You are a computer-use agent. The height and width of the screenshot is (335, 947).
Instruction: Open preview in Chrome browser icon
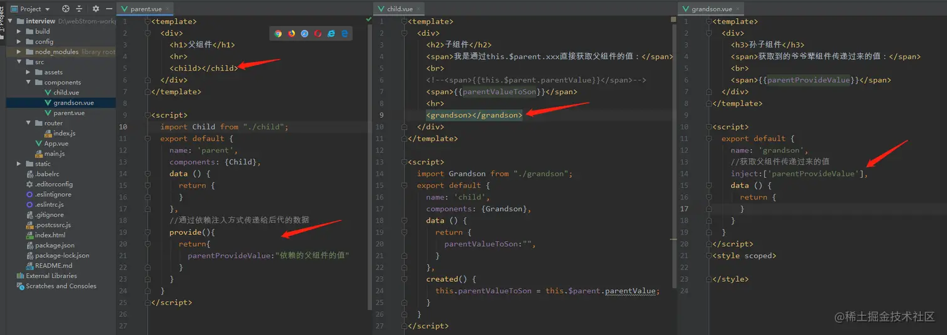[x=278, y=34]
